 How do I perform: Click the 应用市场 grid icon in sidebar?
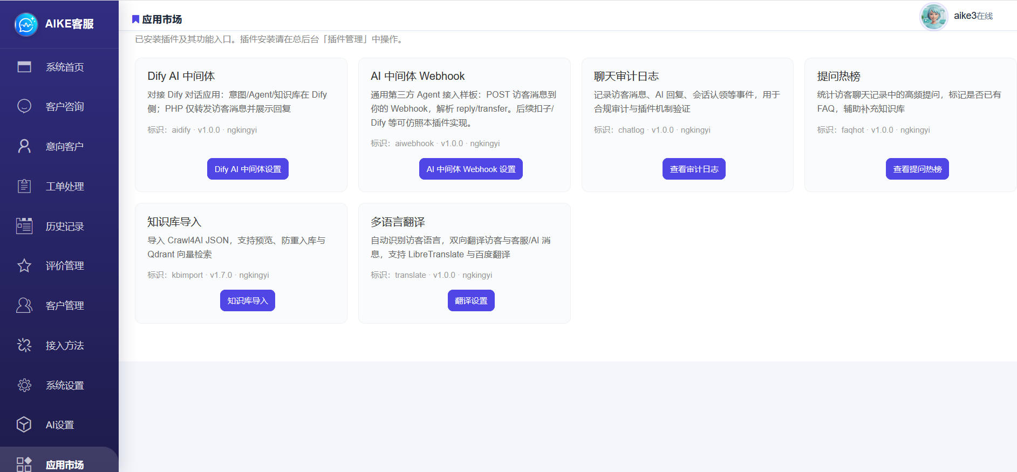[x=24, y=464]
